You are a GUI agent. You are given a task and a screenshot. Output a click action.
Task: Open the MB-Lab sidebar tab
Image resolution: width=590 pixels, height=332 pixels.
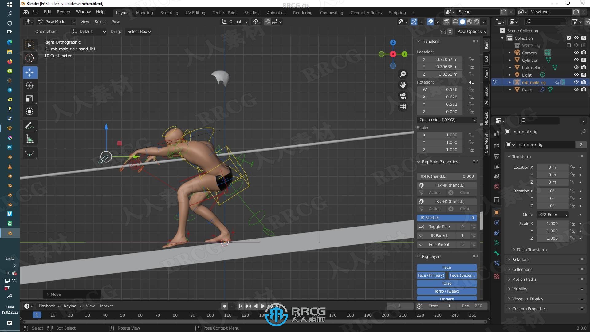click(486, 118)
